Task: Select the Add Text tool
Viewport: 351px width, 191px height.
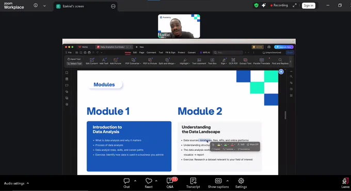Action: 104,61
